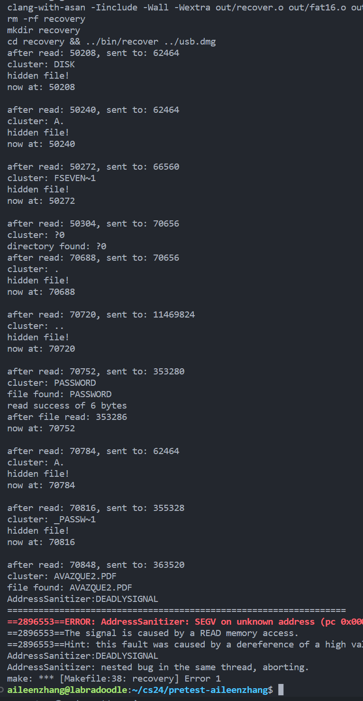Click the terminal cursor block at the prompt
363x701 pixels.
[x=281, y=690]
